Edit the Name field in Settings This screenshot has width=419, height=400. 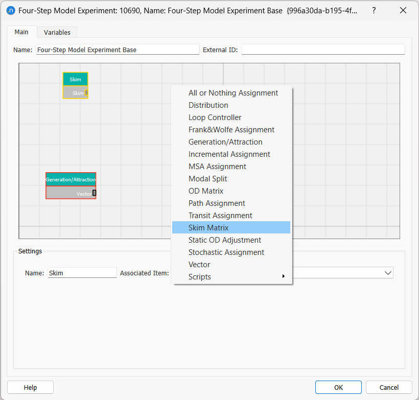tap(82, 272)
